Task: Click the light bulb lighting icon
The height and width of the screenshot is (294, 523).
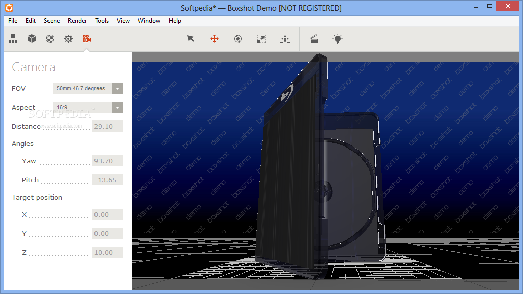Action: (x=338, y=39)
